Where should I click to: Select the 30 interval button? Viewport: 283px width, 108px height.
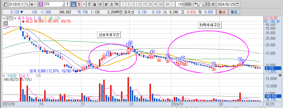pyautogui.click(x=150, y=4)
